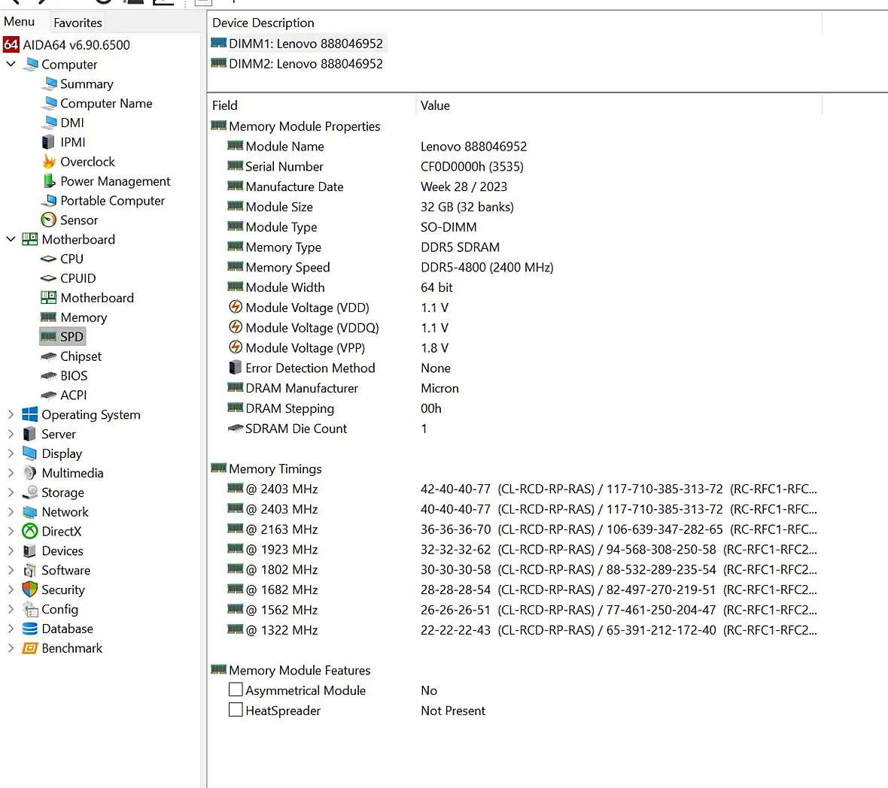Screen dimensions: 888x788
Task: Select the Security shield icon
Action: [x=30, y=589]
